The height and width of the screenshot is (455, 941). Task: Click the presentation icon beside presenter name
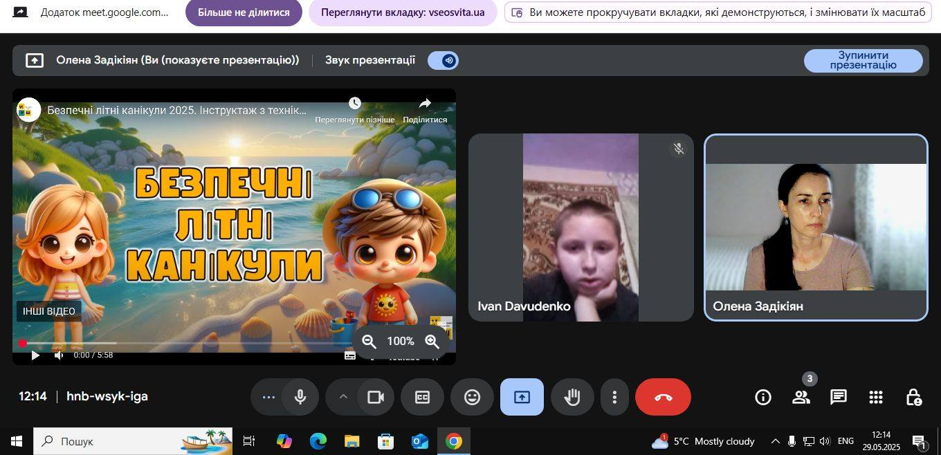pos(35,60)
